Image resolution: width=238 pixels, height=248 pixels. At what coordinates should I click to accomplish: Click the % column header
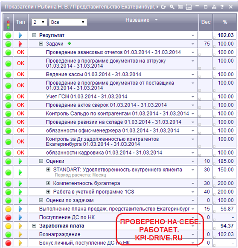tap(225, 22)
